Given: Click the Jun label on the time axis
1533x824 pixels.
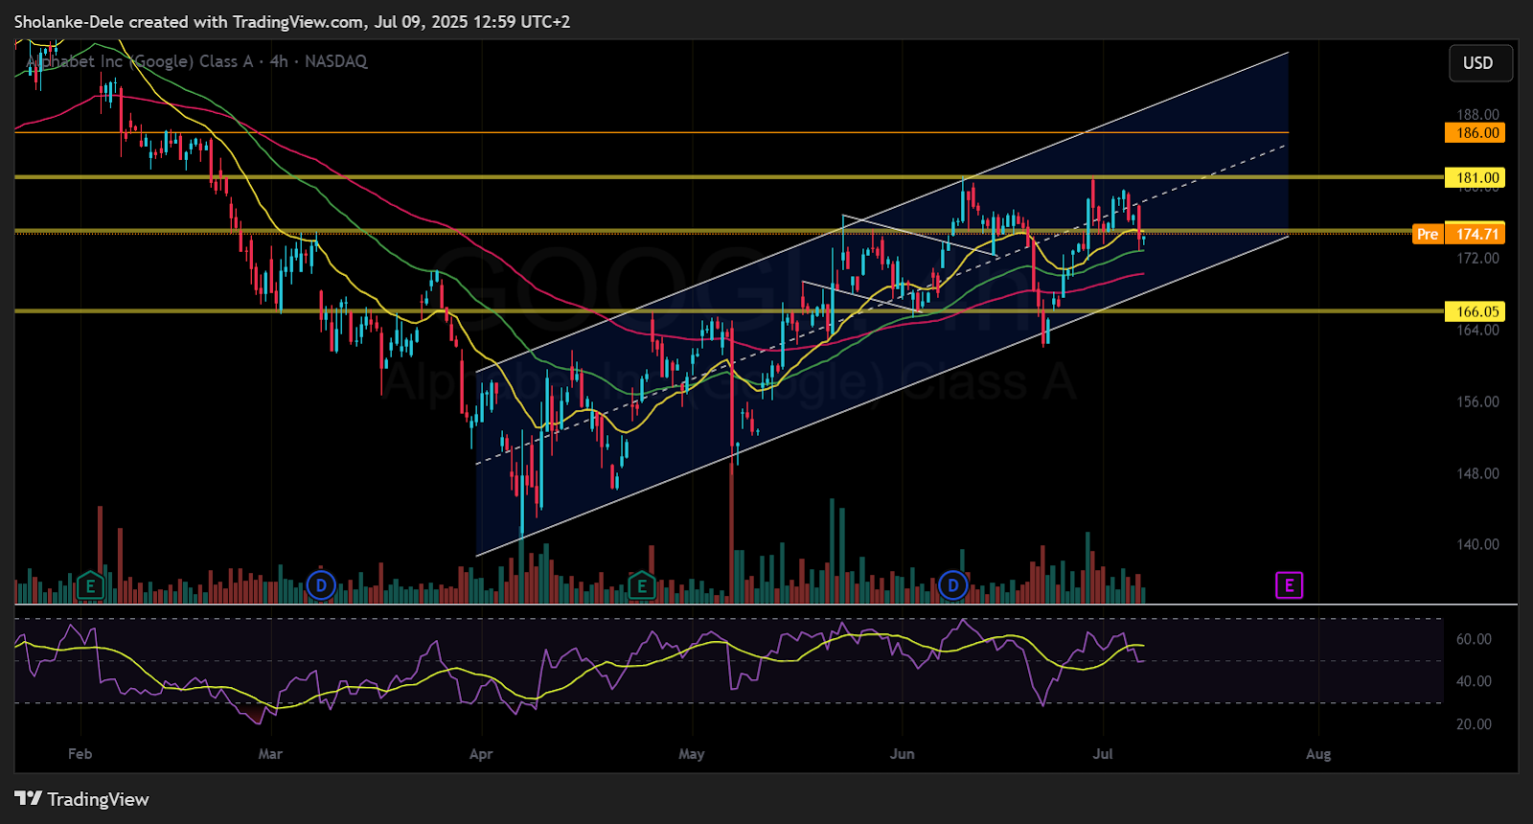Looking at the screenshot, I should [902, 754].
